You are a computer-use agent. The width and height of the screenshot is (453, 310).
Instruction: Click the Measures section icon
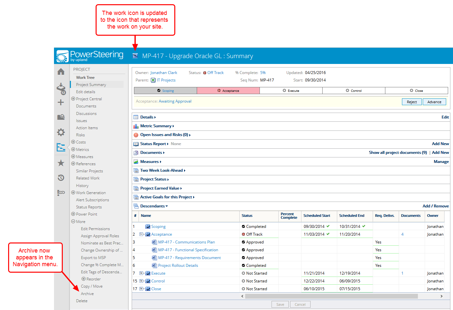pos(136,162)
